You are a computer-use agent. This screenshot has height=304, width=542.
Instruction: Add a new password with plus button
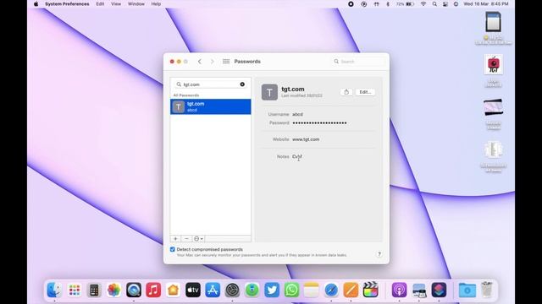175,238
